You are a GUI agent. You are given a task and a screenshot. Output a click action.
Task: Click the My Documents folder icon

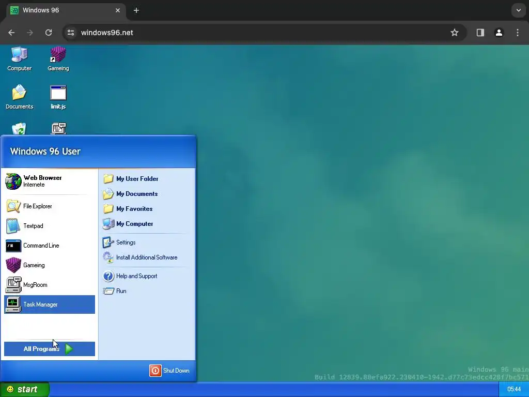tap(108, 194)
